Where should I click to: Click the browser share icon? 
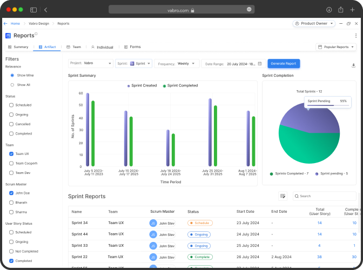341,10
